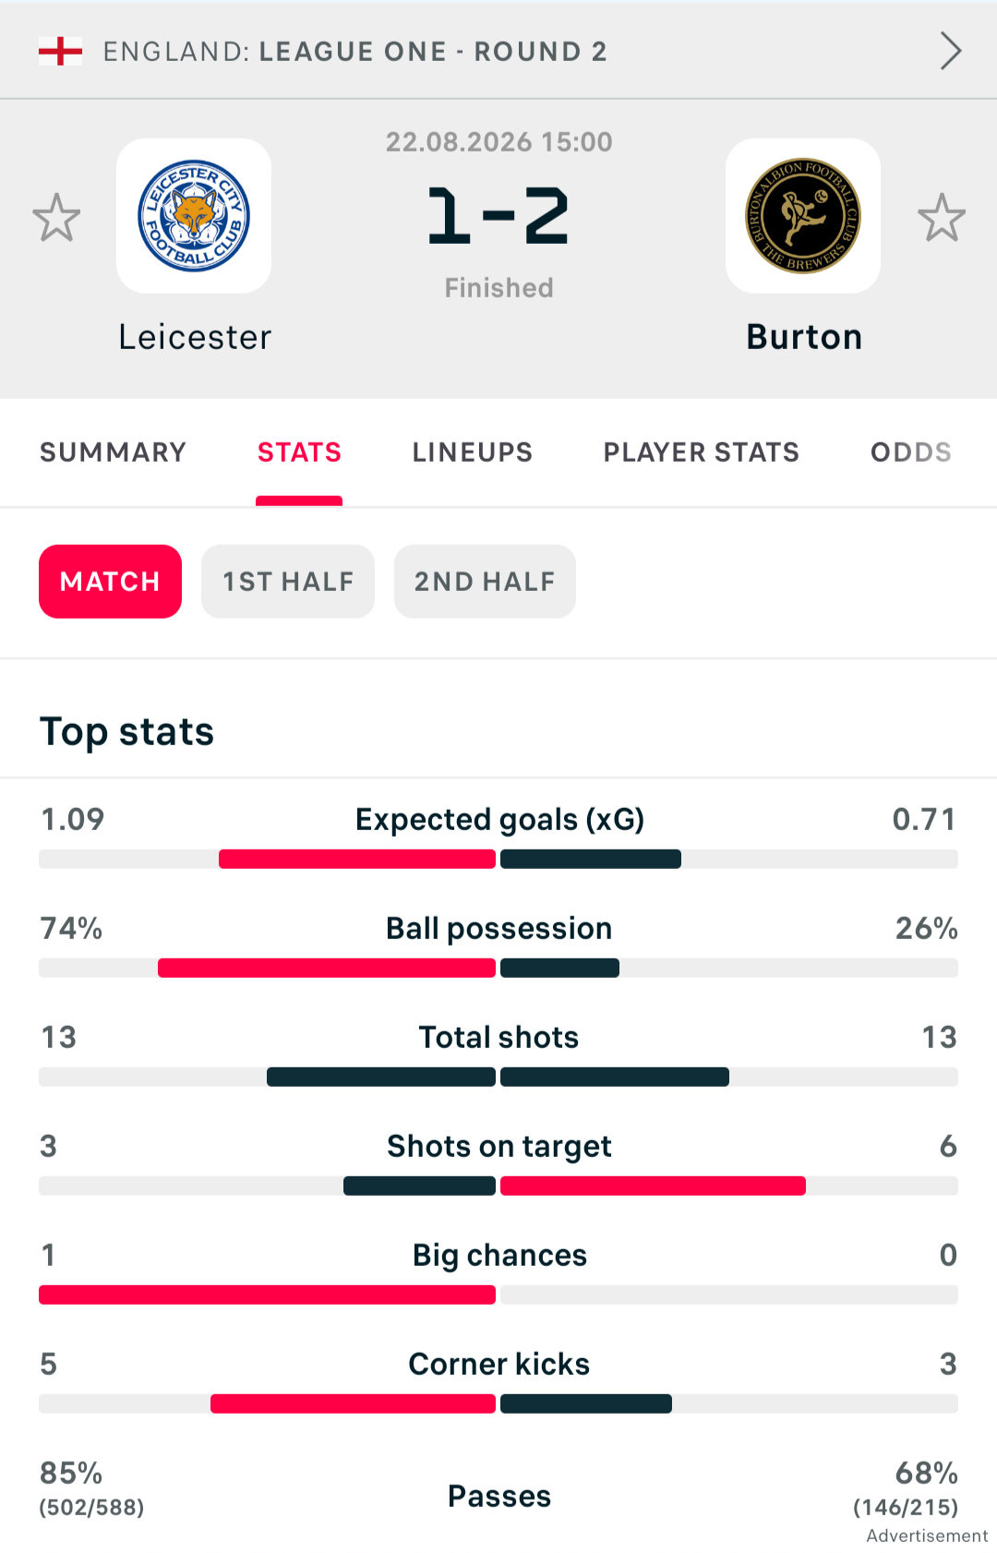Viewport: 997px width, 1553px height.
Task: Click the Expected goals (xG) label
Action: click(x=499, y=820)
